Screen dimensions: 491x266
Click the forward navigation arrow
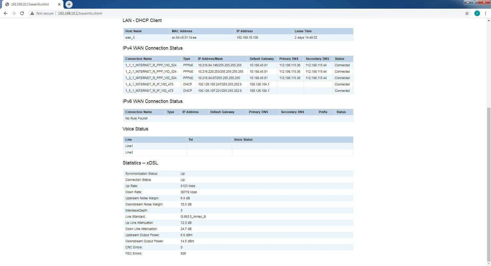(x=14, y=13)
